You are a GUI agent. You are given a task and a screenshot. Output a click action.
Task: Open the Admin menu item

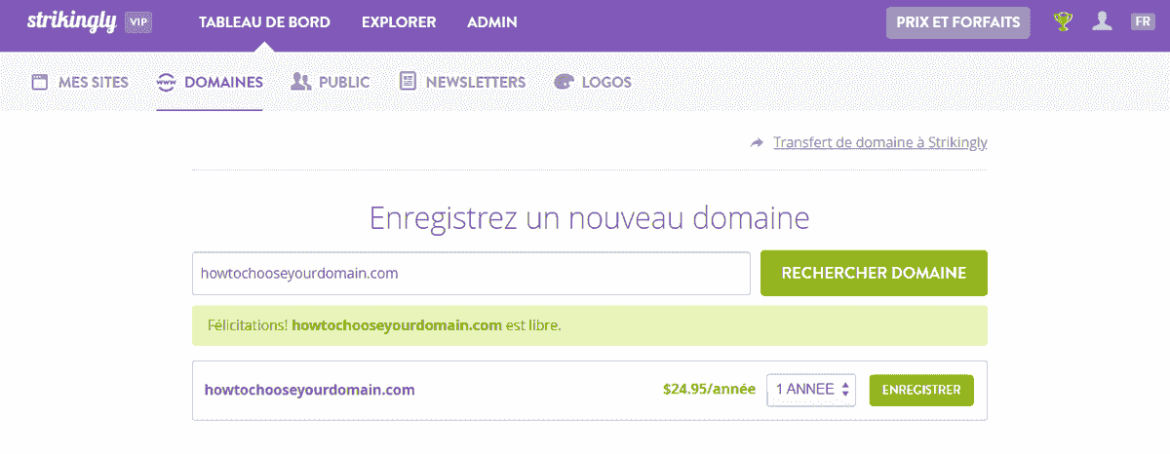coord(492,21)
